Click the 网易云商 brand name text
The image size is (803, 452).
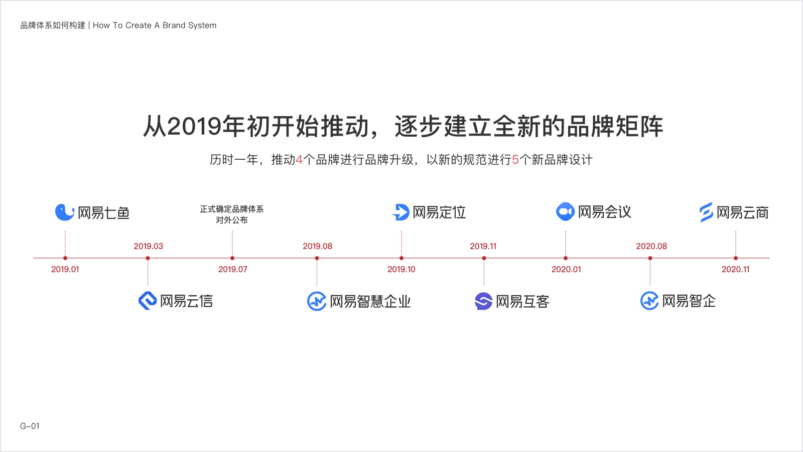743,212
